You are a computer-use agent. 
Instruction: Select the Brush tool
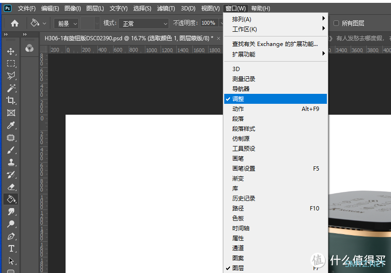(11, 150)
